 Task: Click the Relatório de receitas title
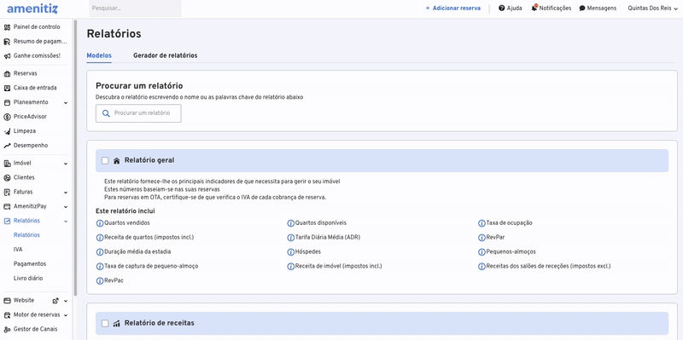click(160, 323)
